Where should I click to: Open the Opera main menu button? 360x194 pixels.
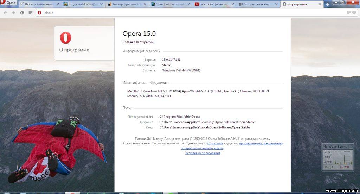click(x=8, y=3)
